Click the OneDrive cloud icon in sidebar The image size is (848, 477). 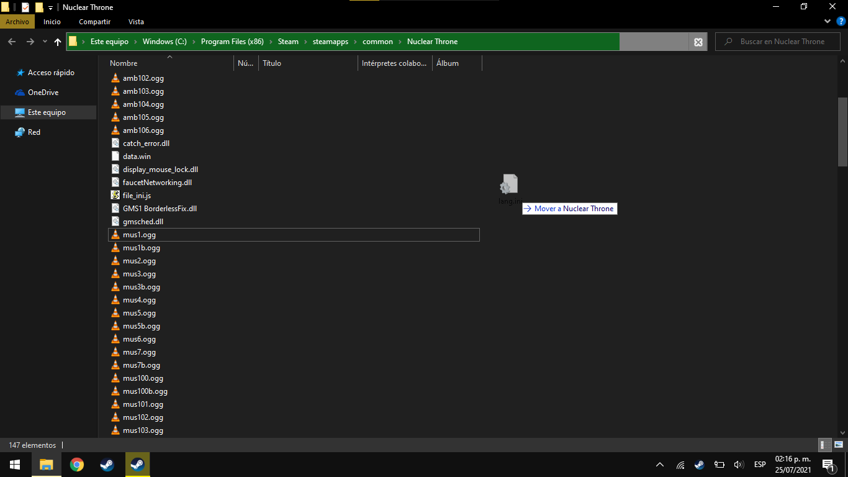pyautogui.click(x=20, y=93)
